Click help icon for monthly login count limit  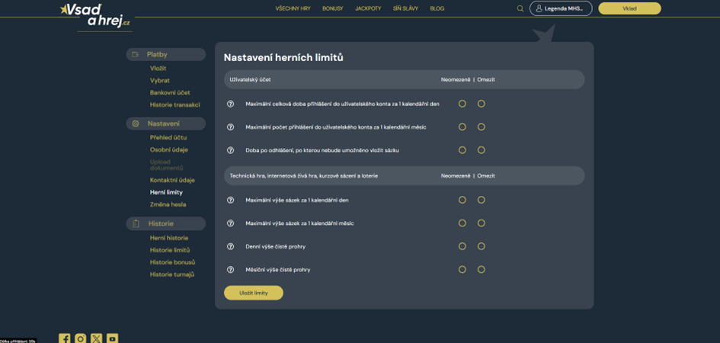click(x=231, y=127)
